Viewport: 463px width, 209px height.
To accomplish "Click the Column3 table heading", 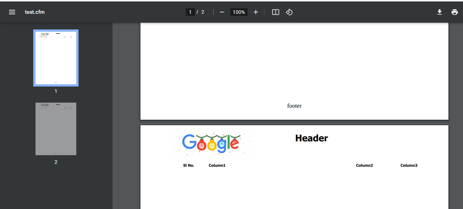I will (409, 165).
